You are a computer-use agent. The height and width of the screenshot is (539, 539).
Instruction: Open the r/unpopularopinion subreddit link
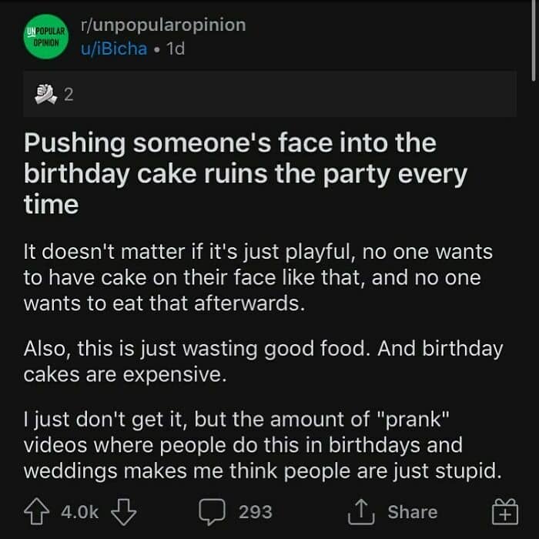[163, 25]
